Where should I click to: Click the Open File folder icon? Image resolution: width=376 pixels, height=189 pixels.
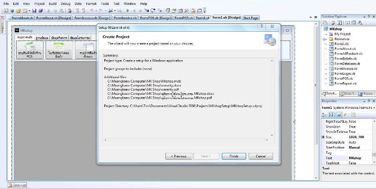click(19, 11)
